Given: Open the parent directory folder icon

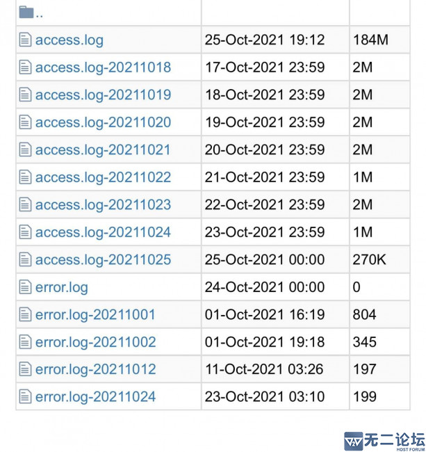Looking at the screenshot, I should [26, 12].
